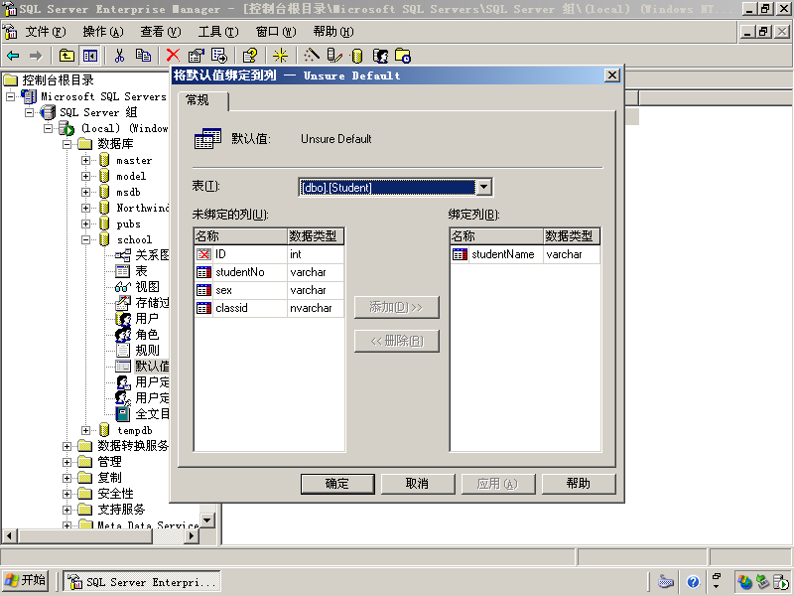The height and width of the screenshot is (596, 794).
Task: Open the Properties toolbar icon
Action: (x=196, y=56)
